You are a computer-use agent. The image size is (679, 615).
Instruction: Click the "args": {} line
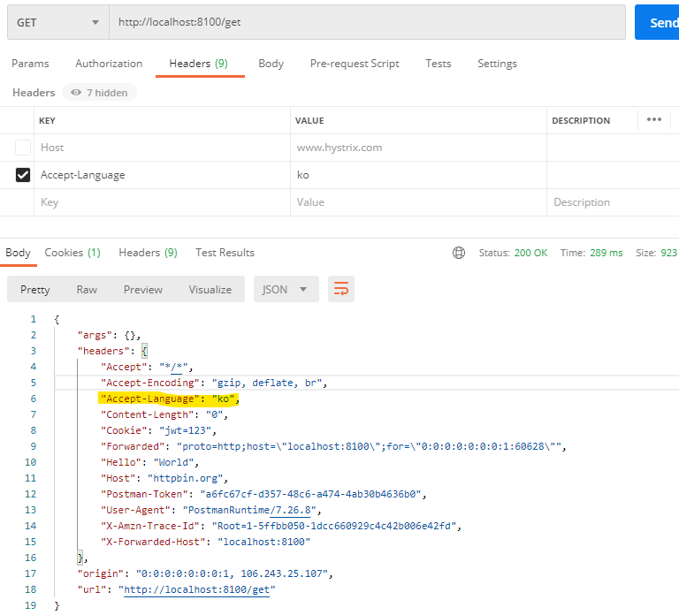tap(109, 335)
